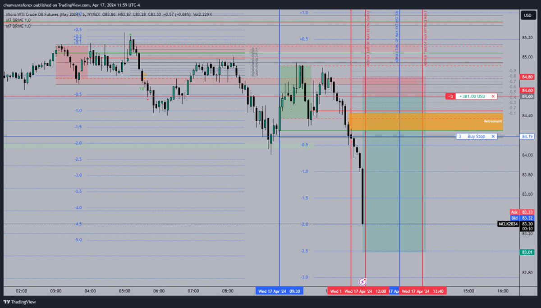Cancel the Buy Stop order with its X
541x308 pixels.
click(493, 136)
